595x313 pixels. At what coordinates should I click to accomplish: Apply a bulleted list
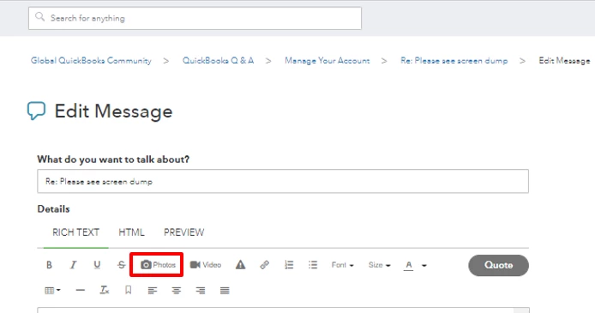pyautogui.click(x=313, y=265)
